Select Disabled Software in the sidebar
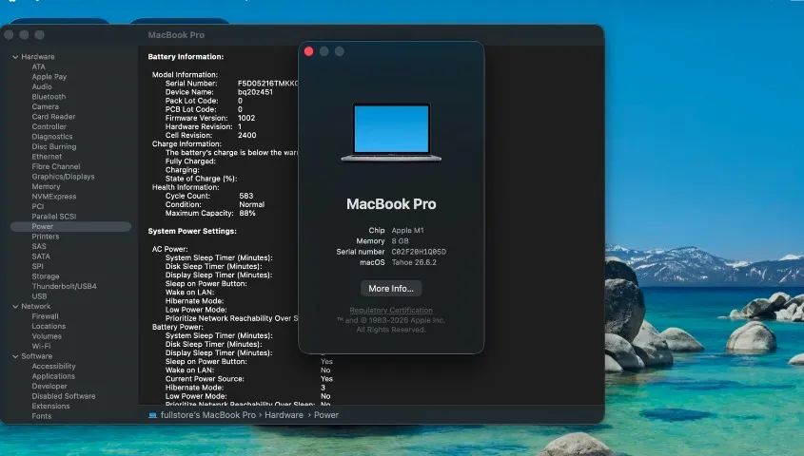 click(x=64, y=396)
